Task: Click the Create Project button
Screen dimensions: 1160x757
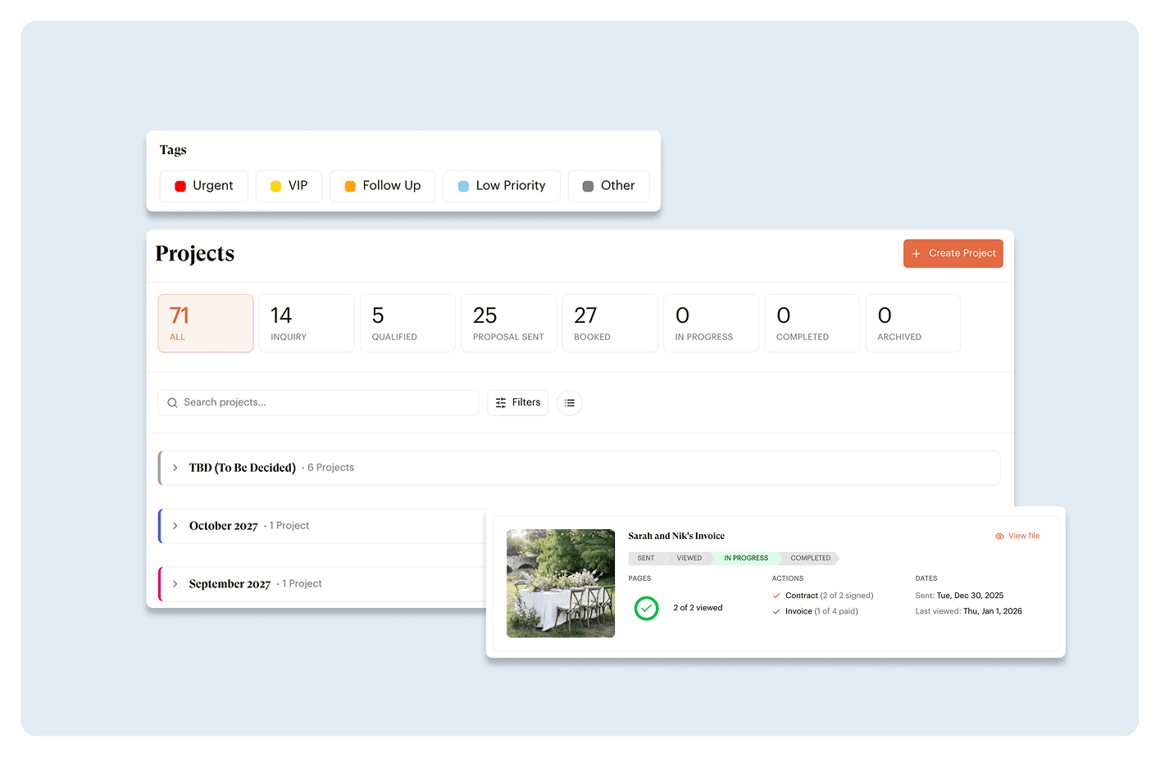Action: pos(953,254)
